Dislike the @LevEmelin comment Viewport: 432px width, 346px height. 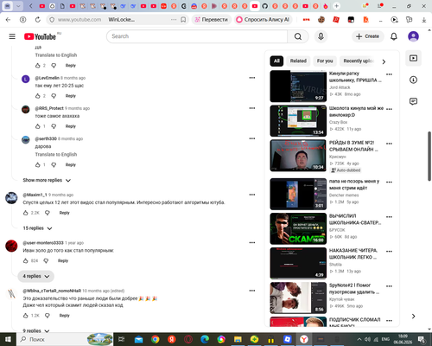coord(54,96)
